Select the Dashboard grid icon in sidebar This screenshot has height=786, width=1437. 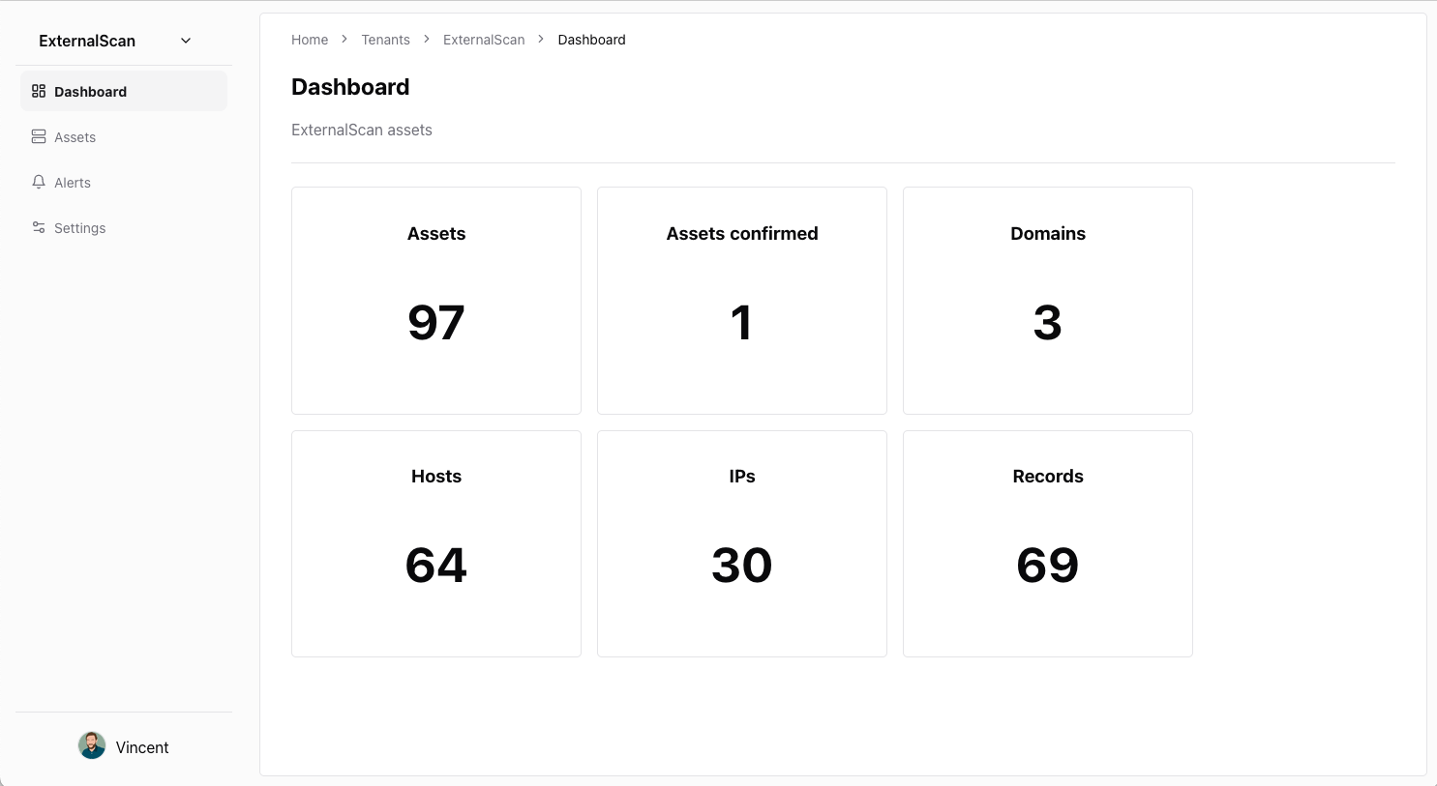(x=39, y=91)
